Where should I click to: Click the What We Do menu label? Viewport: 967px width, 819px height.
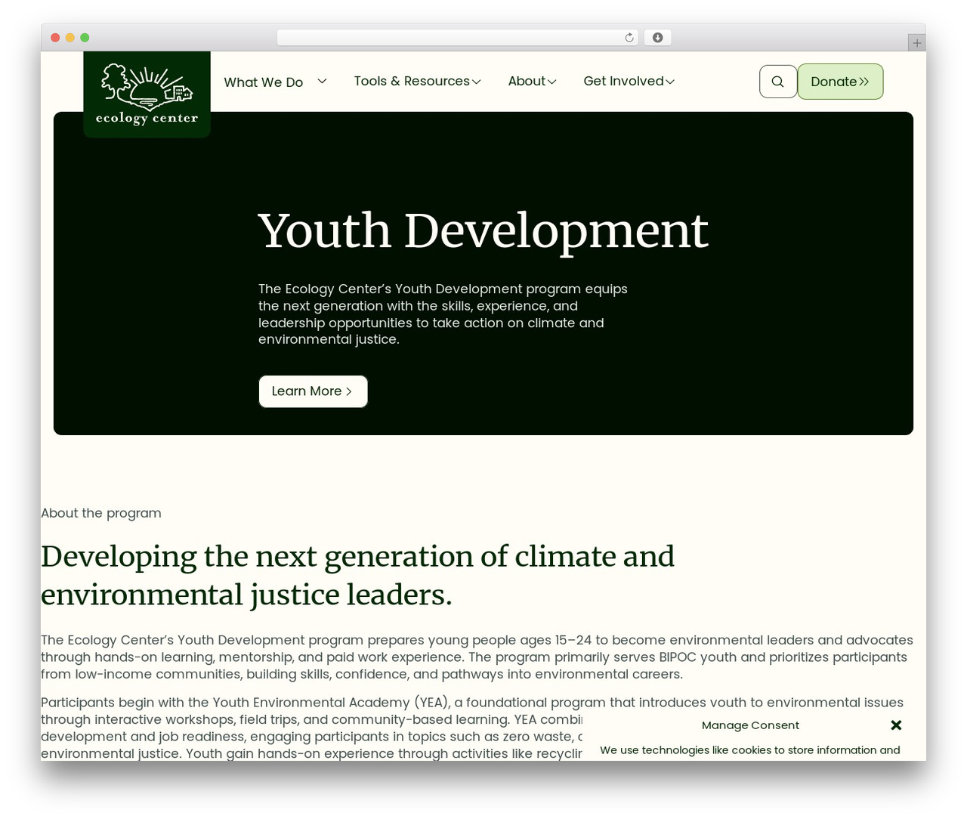(x=264, y=82)
